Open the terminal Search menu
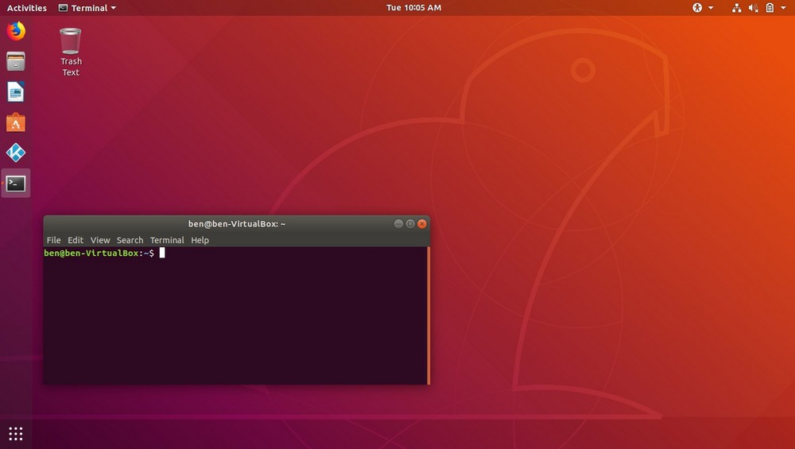 130,240
